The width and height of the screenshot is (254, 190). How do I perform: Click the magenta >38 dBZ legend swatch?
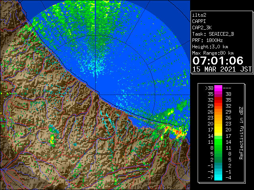click(218, 88)
